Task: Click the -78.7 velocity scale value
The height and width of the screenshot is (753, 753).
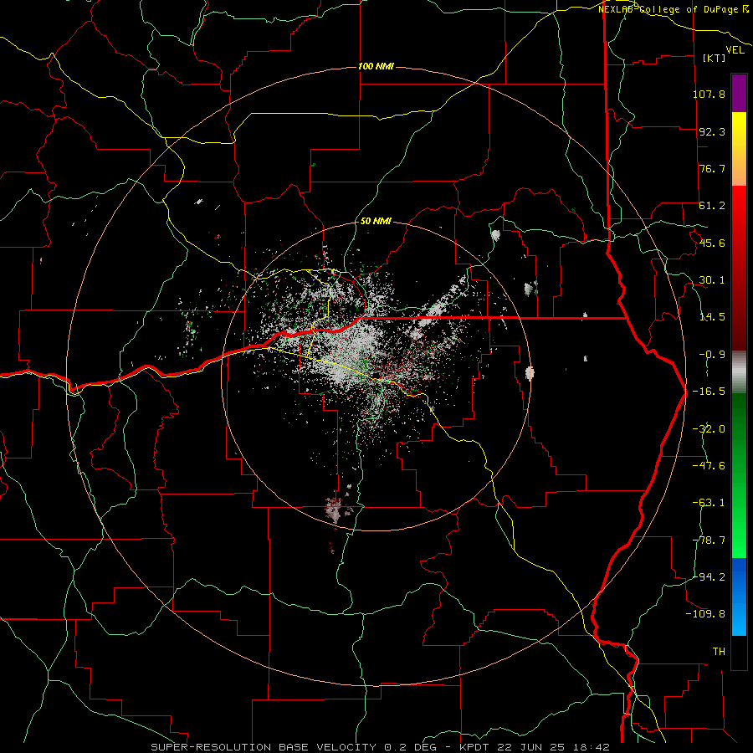Action: 709,540
